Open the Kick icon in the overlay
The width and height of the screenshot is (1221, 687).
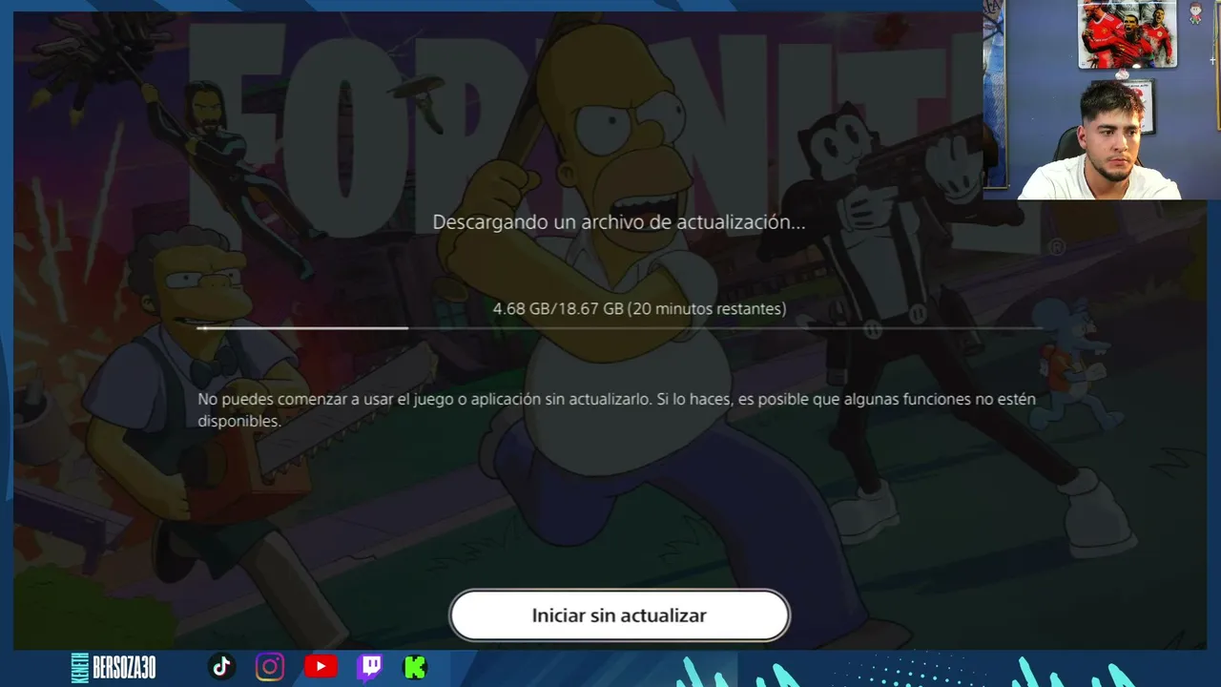(x=415, y=666)
